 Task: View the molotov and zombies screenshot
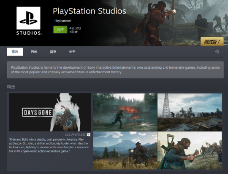[190, 150]
